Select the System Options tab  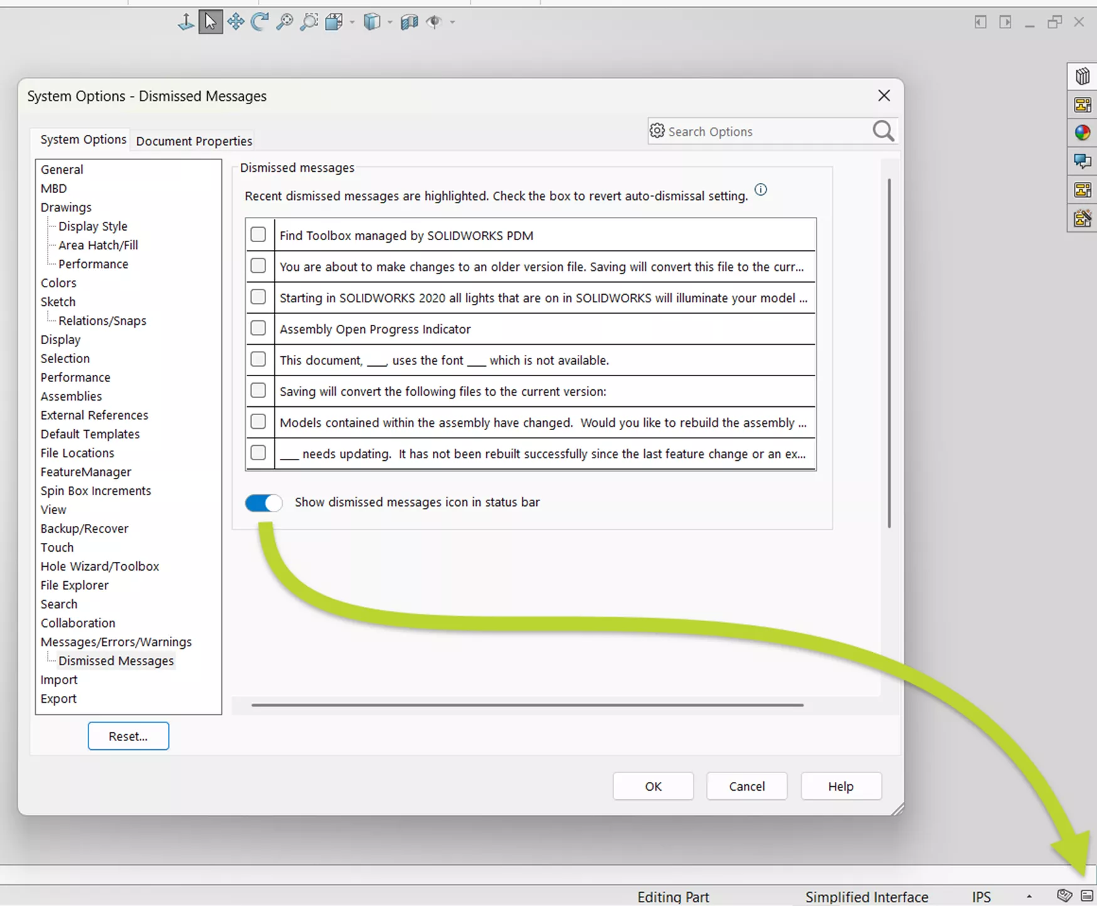tap(82, 139)
